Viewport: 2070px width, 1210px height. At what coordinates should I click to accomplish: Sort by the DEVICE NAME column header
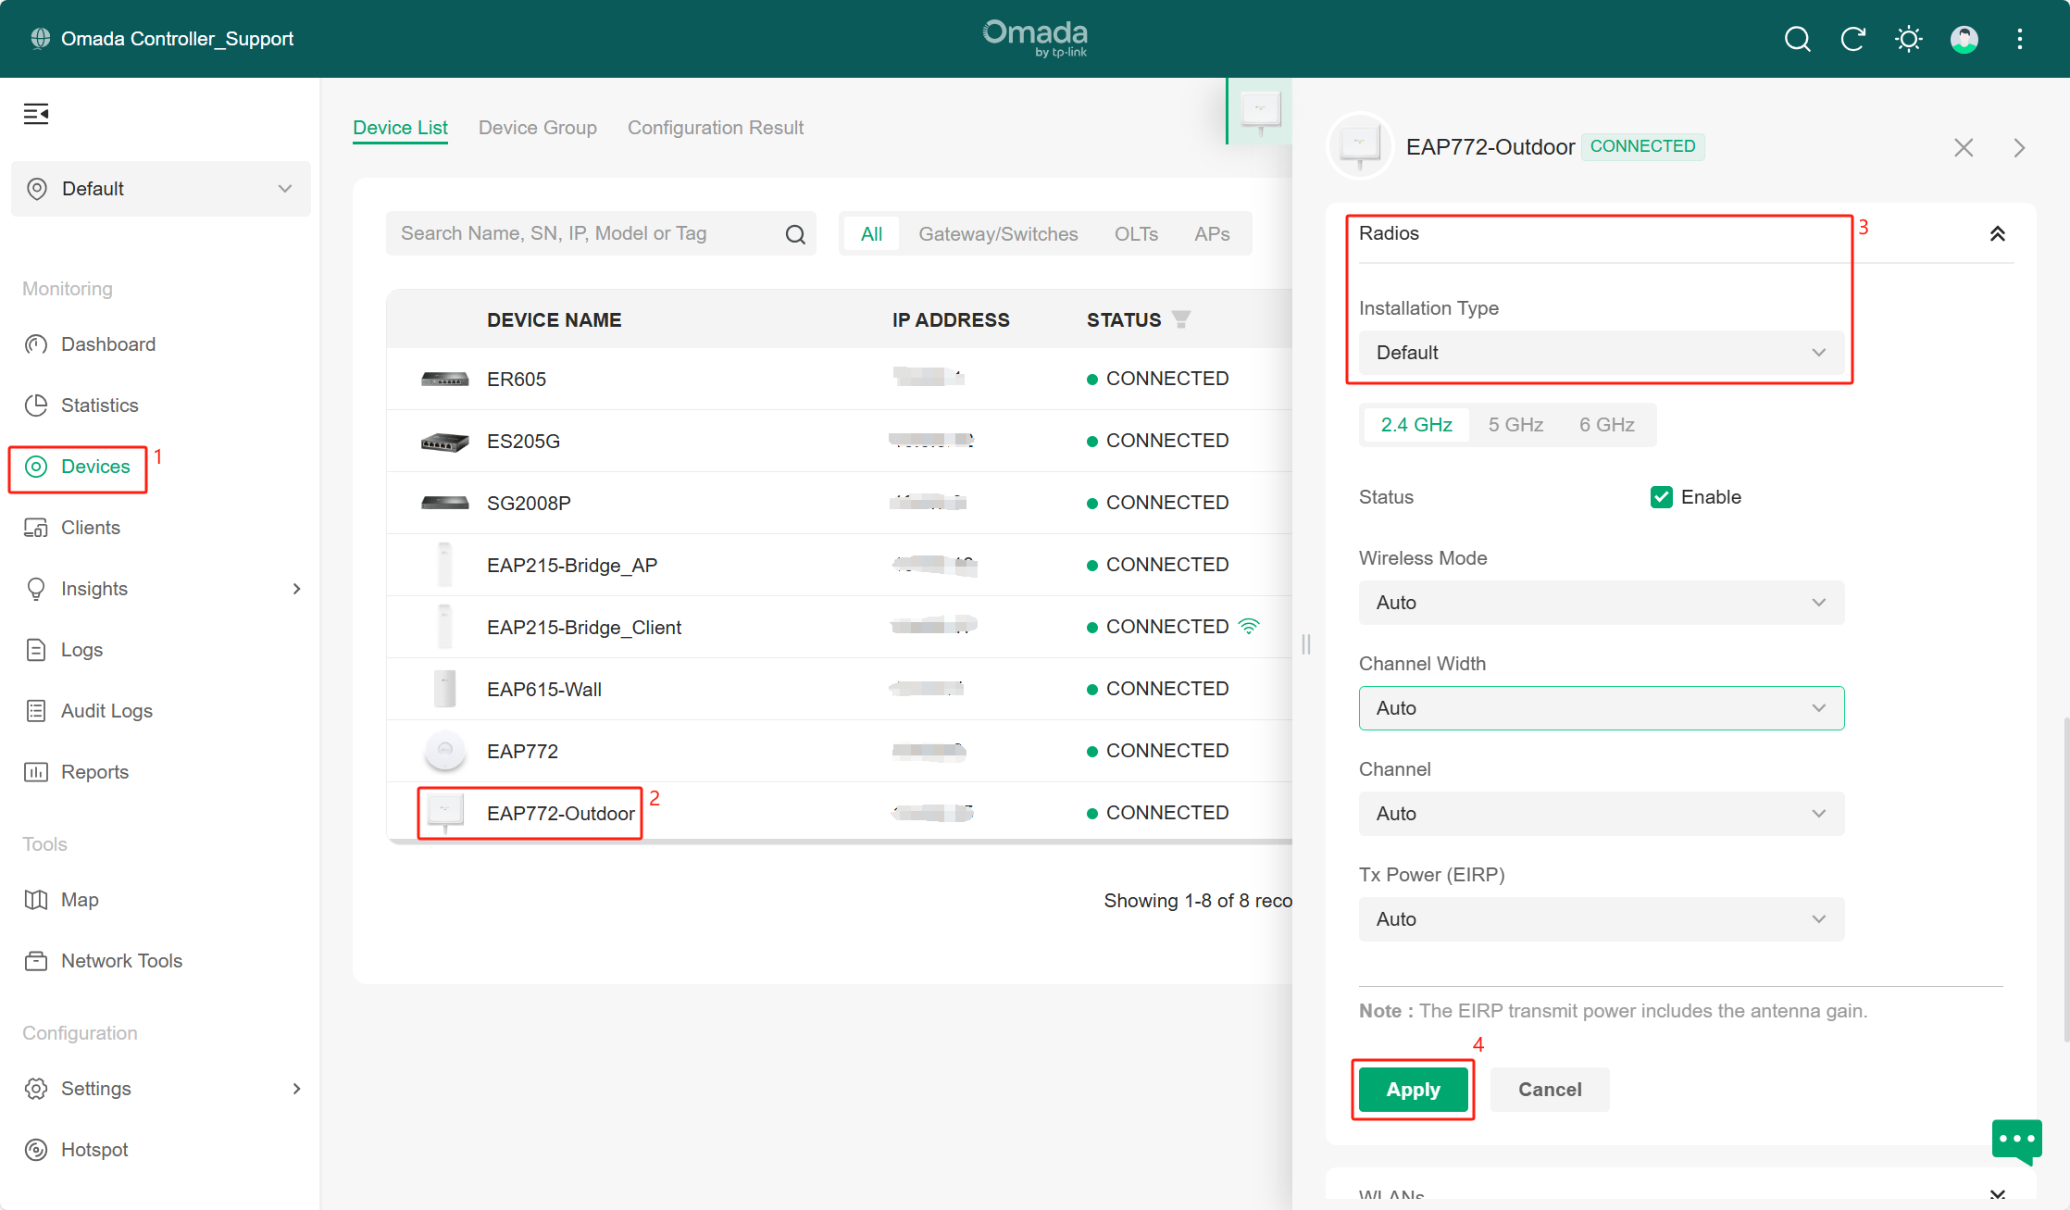pos(554,320)
